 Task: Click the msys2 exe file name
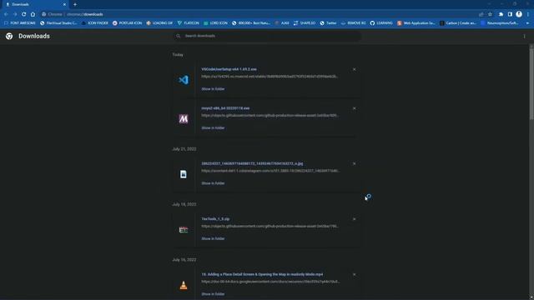[x=225, y=108]
